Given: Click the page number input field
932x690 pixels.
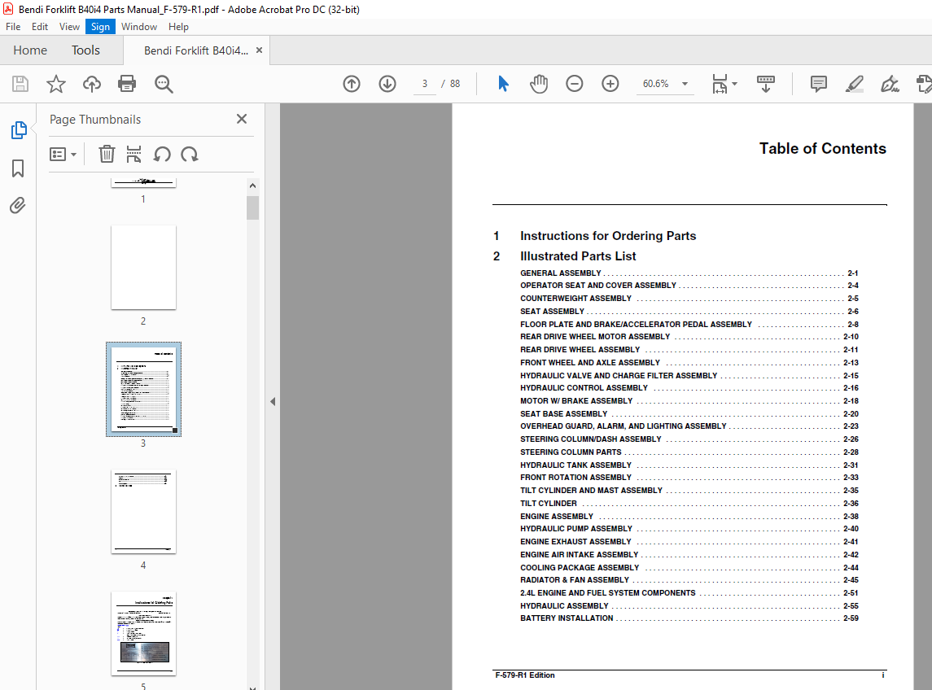Looking at the screenshot, I should click(x=424, y=84).
